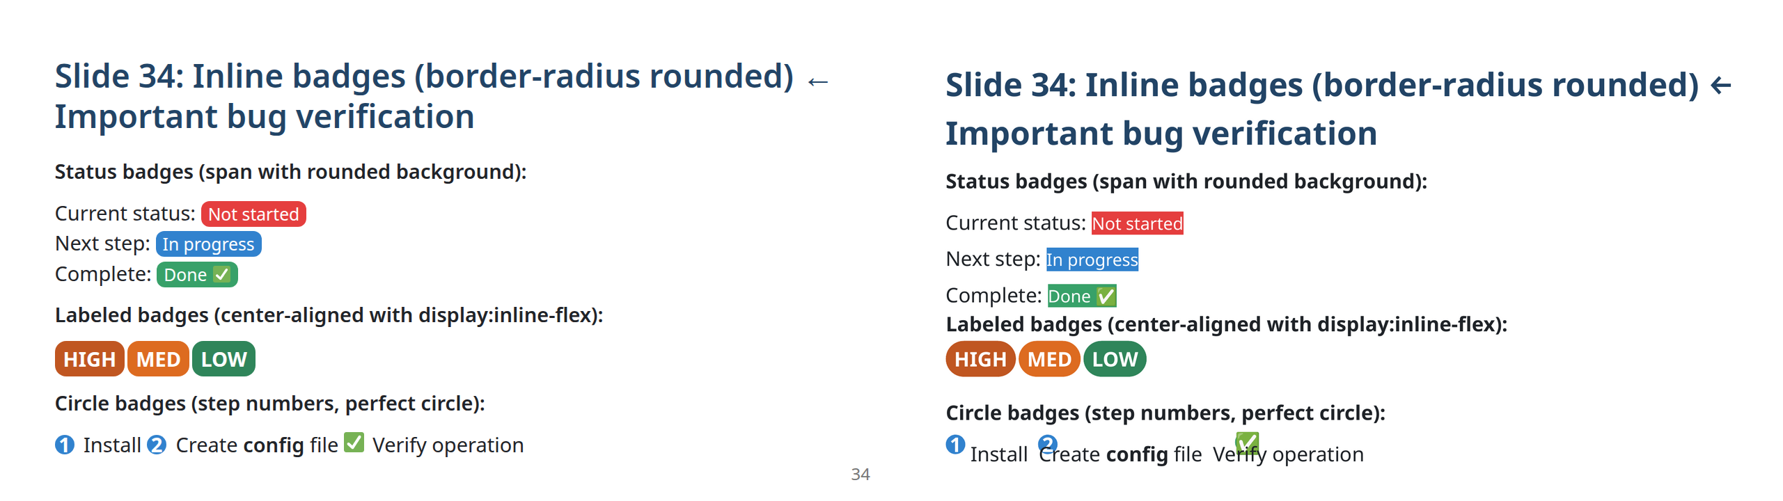The height and width of the screenshot is (501, 1783).
Task: Click the bold left arrow in right slide title
Action: [x=1720, y=86]
